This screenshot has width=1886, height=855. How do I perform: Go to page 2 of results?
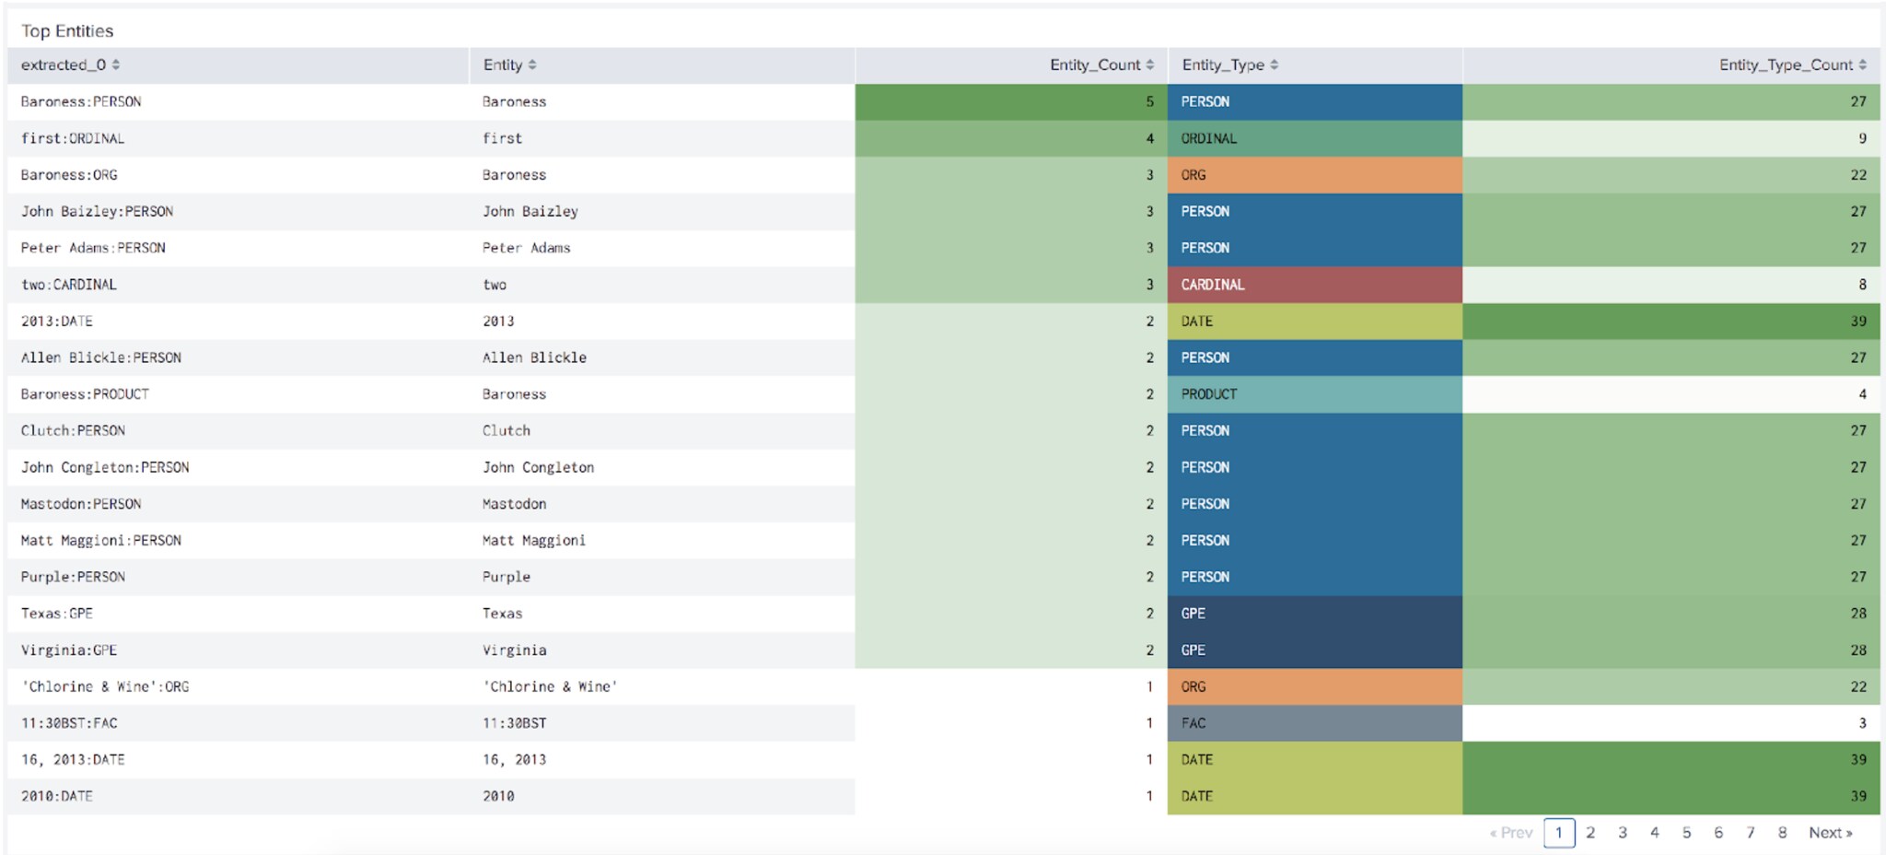click(x=1590, y=833)
